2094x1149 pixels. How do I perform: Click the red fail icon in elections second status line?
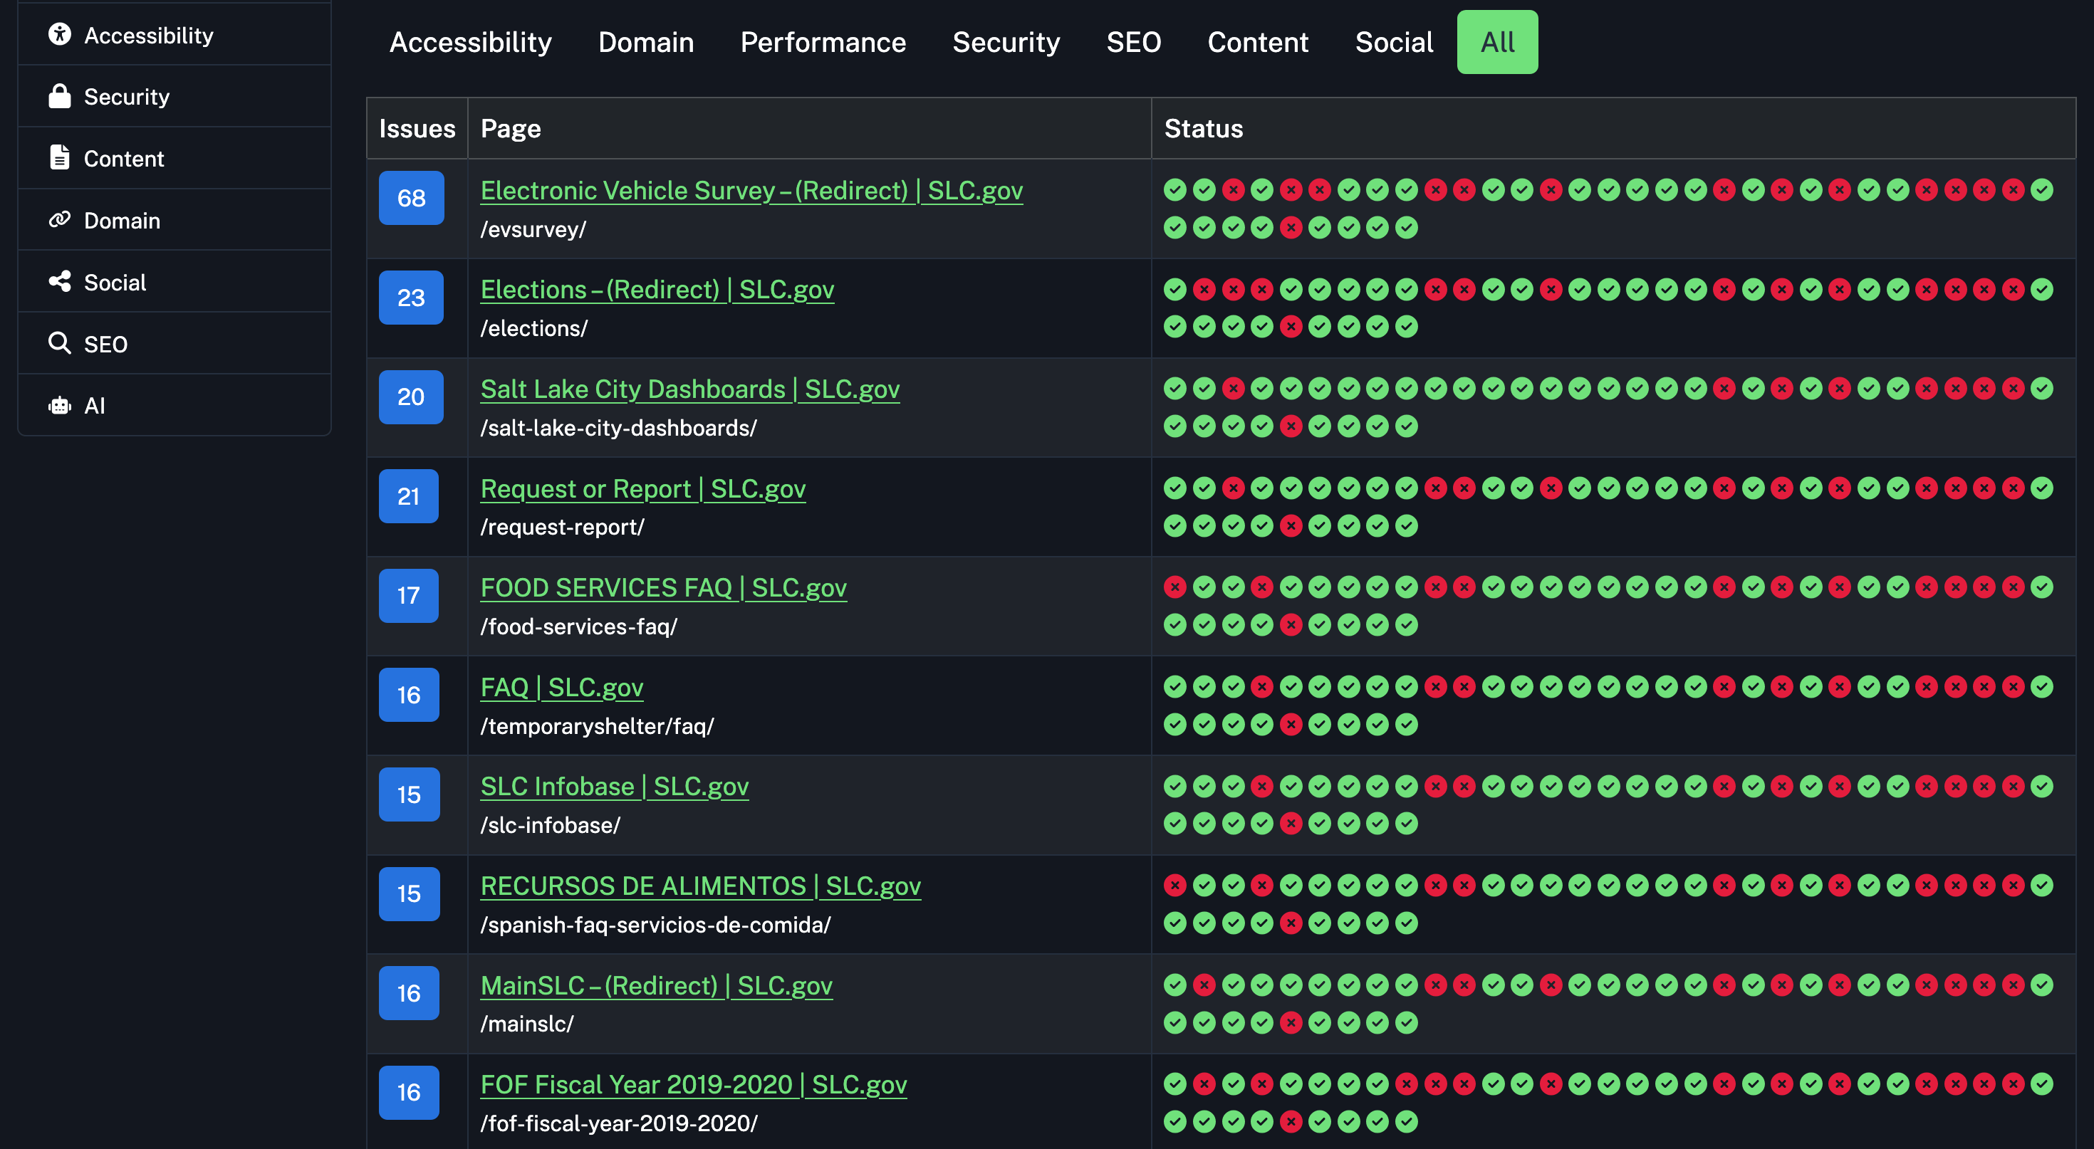point(1291,327)
